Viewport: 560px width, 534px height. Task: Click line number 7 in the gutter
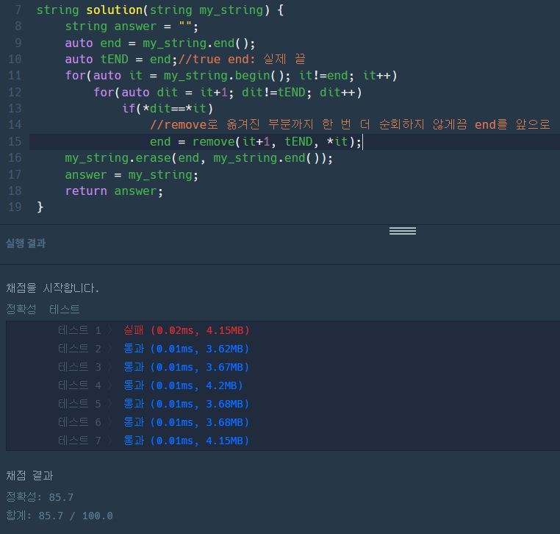tap(18, 11)
